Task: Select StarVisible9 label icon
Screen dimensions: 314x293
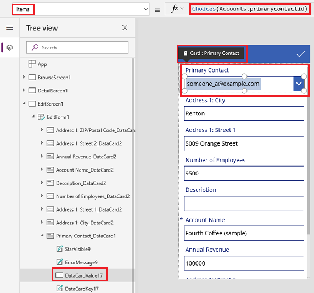Action: [59, 249]
